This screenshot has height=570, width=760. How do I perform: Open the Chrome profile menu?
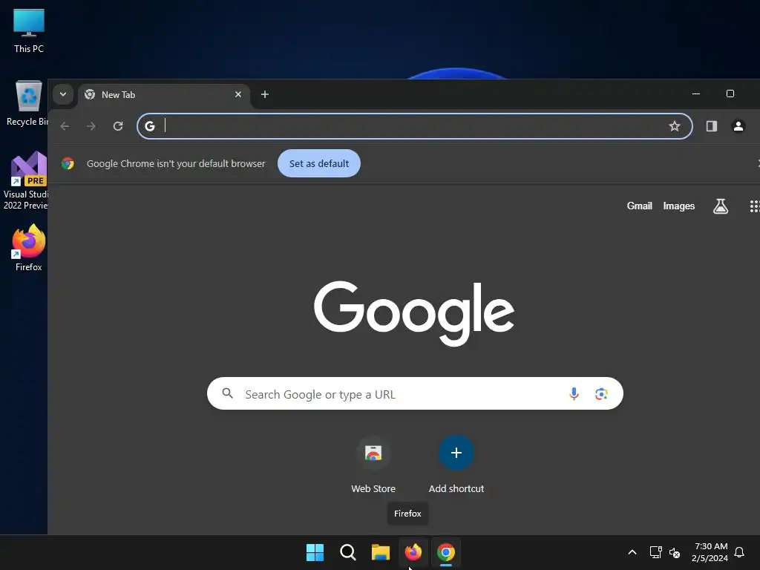[738, 126]
